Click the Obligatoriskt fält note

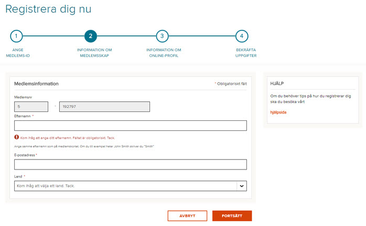[231, 84]
